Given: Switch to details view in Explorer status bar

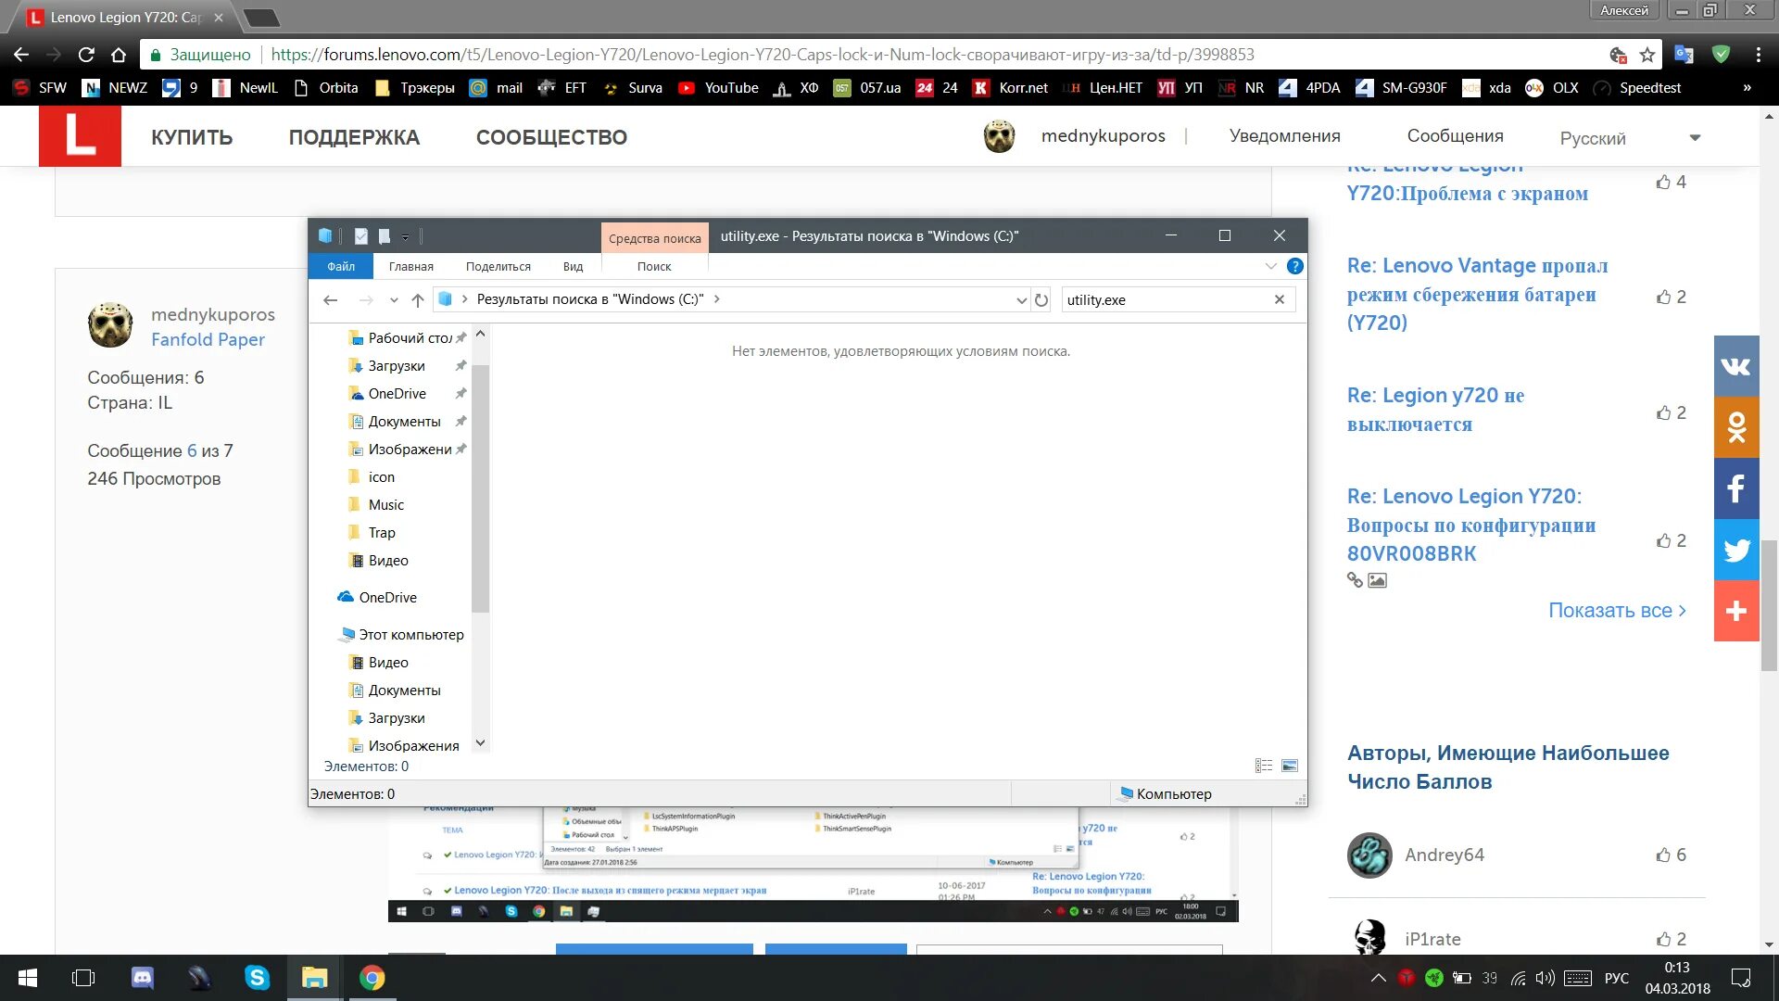Looking at the screenshot, I should [x=1264, y=766].
